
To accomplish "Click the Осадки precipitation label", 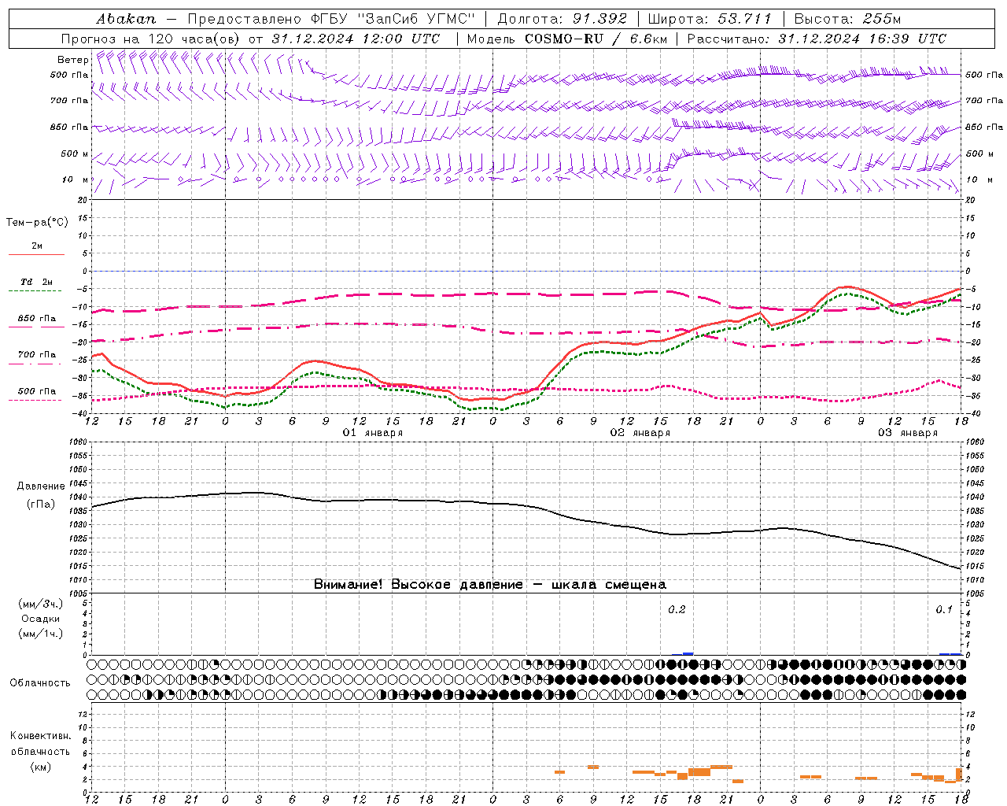I will coord(40,619).
